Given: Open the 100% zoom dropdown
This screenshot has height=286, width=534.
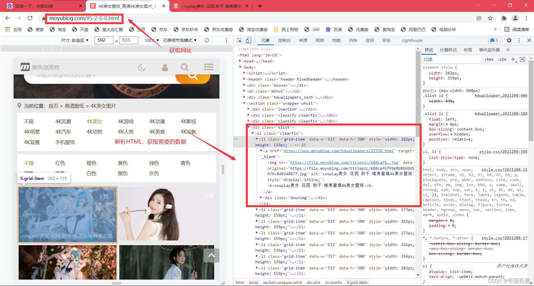Looking at the screenshot, I should [x=152, y=40].
